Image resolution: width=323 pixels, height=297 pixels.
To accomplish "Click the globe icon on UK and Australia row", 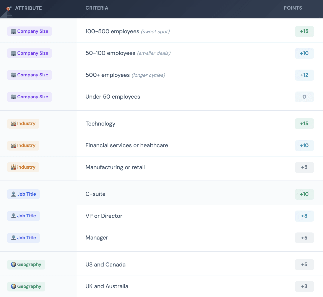I will 14,286.
